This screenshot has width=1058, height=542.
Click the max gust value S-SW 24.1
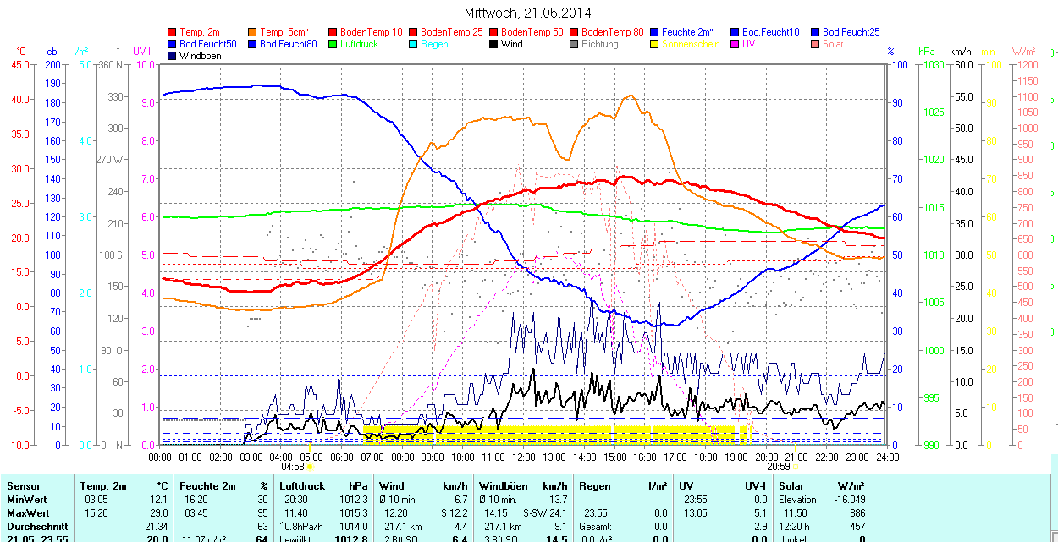point(543,513)
